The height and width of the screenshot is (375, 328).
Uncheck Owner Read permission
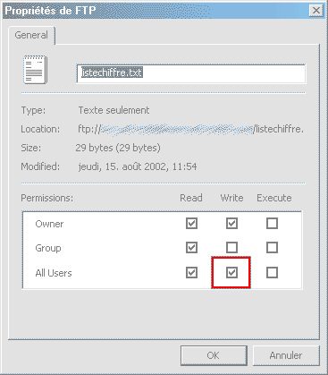(x=191, y=224)
